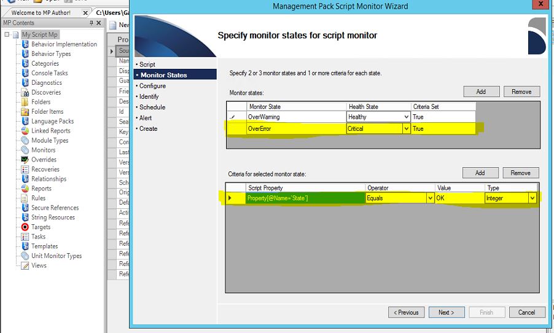The height and width of the screenshot is (333, 554).
Task: Open Monitors in MP Contents tree
Action: [x=43, y=150]
